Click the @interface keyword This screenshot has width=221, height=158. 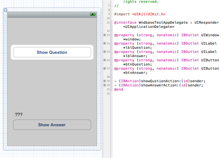125,22
